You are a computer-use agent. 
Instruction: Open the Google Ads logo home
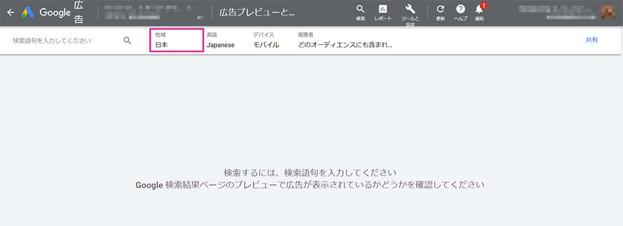tap(28, 12)
